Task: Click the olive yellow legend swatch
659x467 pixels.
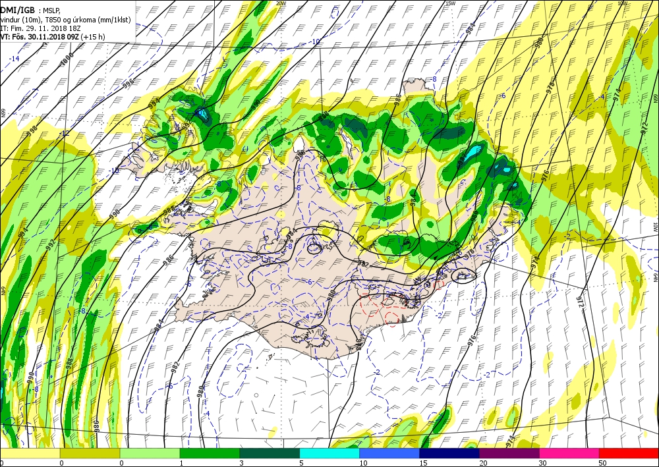Action: point(90,454)
